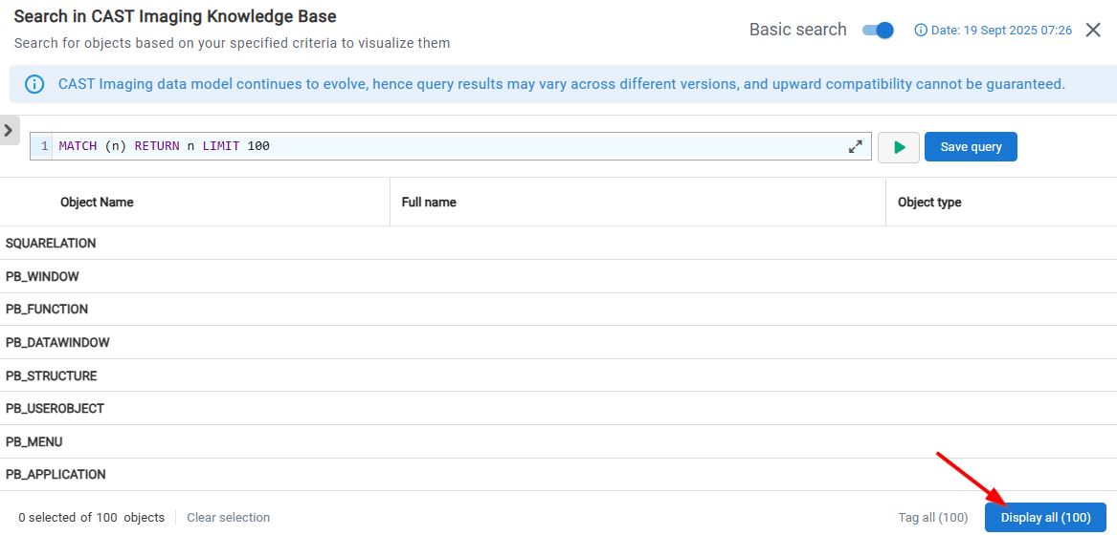Click into the Cypher query input field
The image size is (1117, 536).
point(450,147)
